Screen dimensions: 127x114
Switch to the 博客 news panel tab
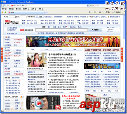click(75, 49)
